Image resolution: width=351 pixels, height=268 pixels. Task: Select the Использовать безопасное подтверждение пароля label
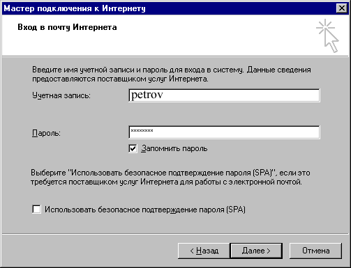pyautogui.click(x=145, y=210)
